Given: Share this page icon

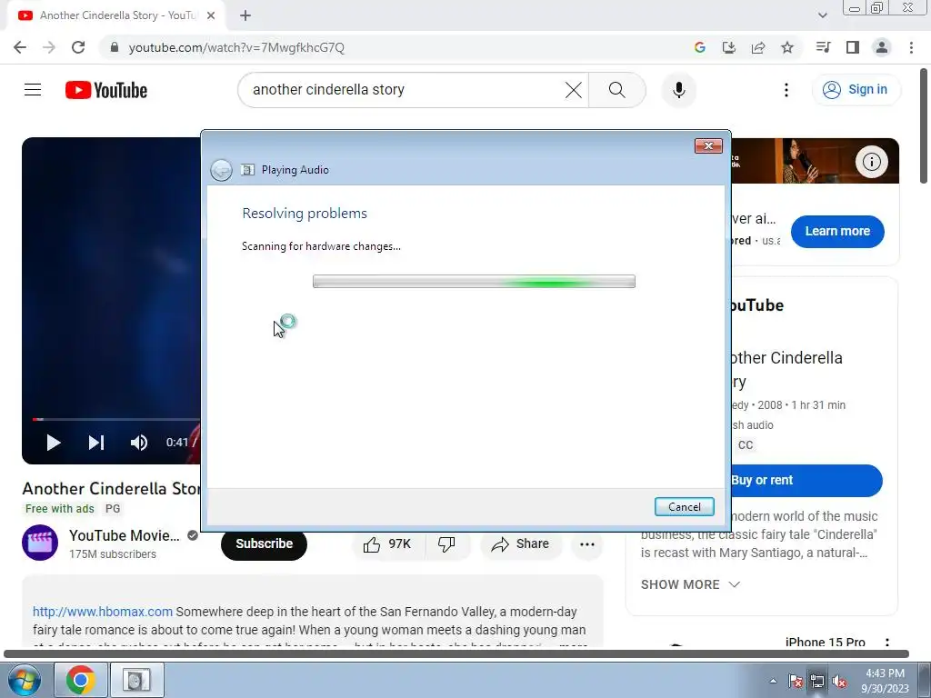Looking at the screenshot, I should pos(758,47).
